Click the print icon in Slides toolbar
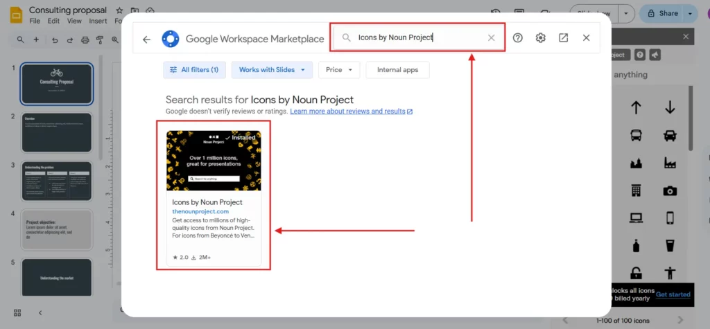The height and width of the screenshot is (329, 710). 85,40
